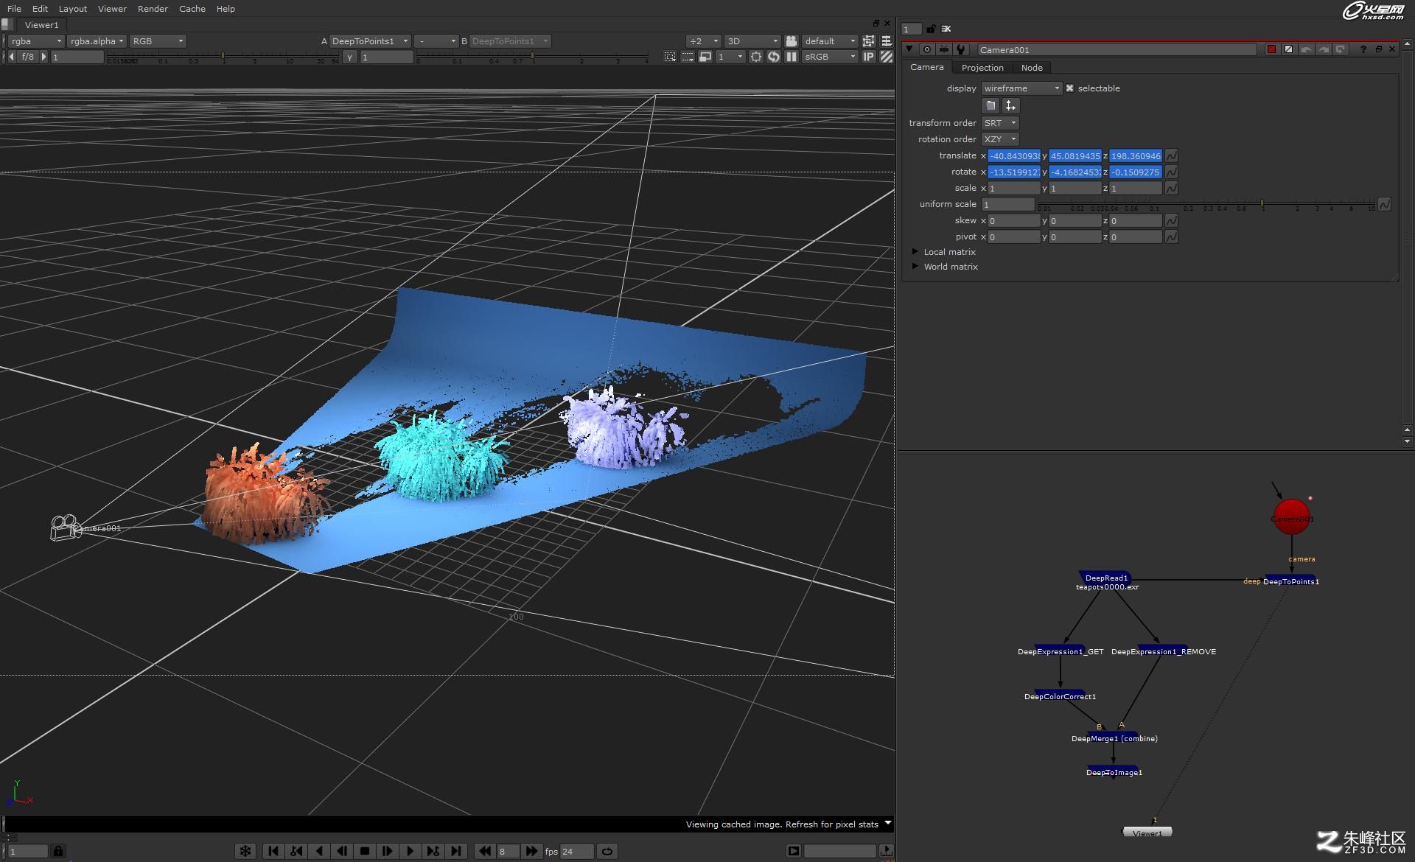This screenshot has width=1415, height=862.
Task: Click the help question mark button
Action: tap(1363, 49)
